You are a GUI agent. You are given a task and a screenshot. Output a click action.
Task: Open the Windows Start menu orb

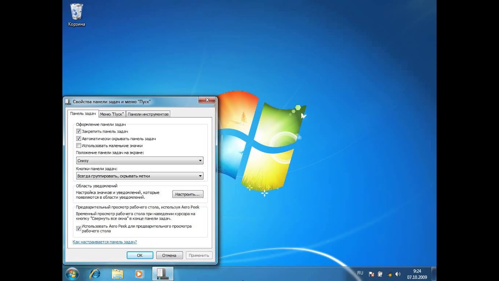click(x=73, y=274)
